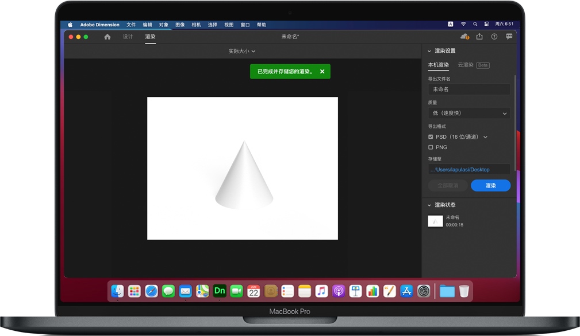Viewport: 580px width, 336px height.
Task: Enable the PNG export format checkbox
Action: [431, 147]
